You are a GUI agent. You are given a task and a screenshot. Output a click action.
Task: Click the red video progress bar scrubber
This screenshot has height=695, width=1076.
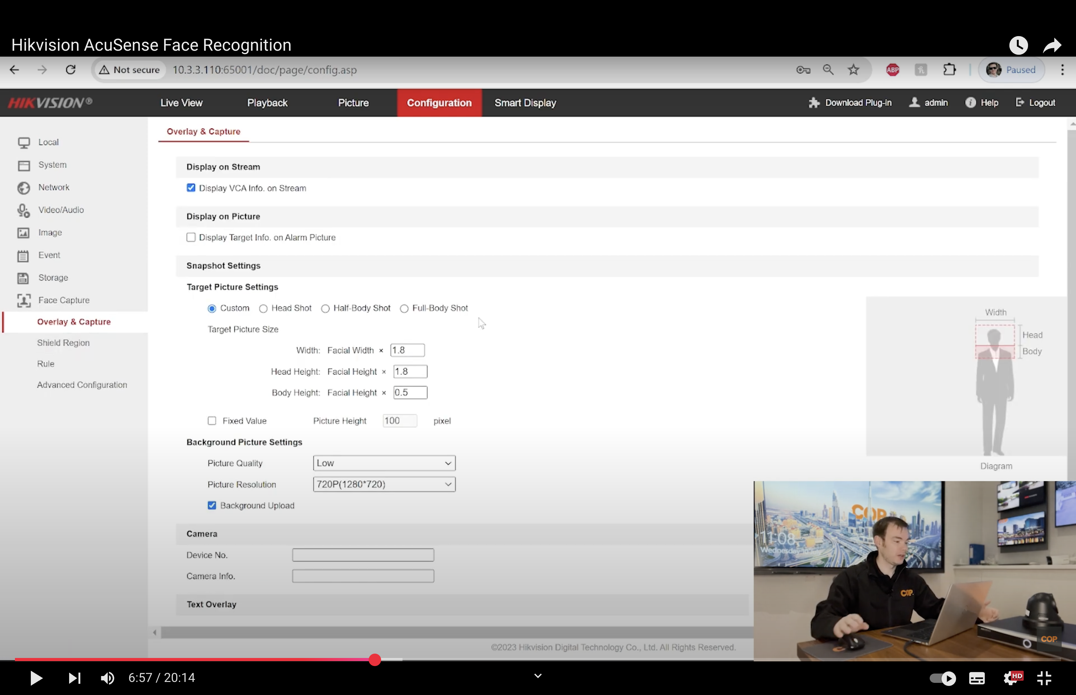click(375, 660)
